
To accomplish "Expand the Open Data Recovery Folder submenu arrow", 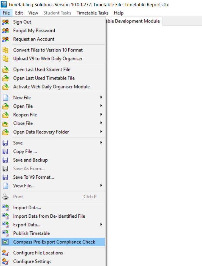I will [x=101, y=132].
